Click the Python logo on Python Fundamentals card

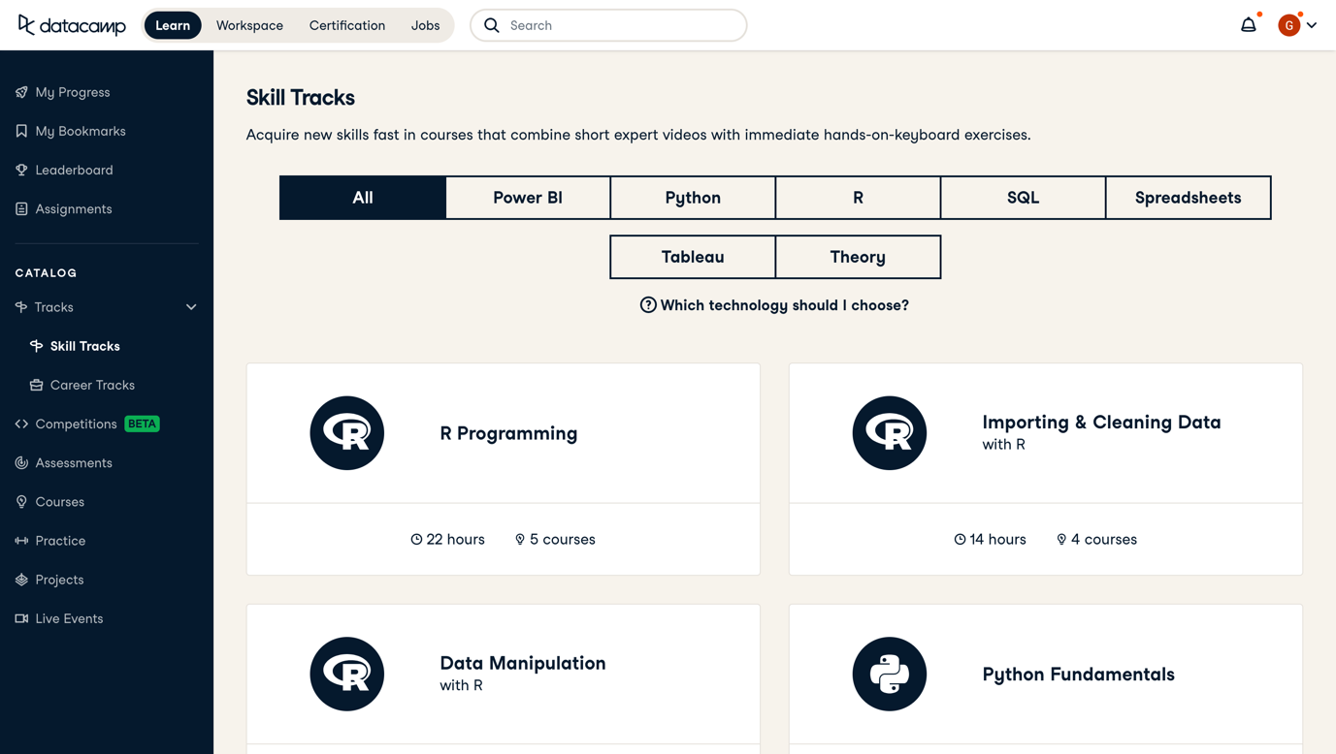point(890,675)
